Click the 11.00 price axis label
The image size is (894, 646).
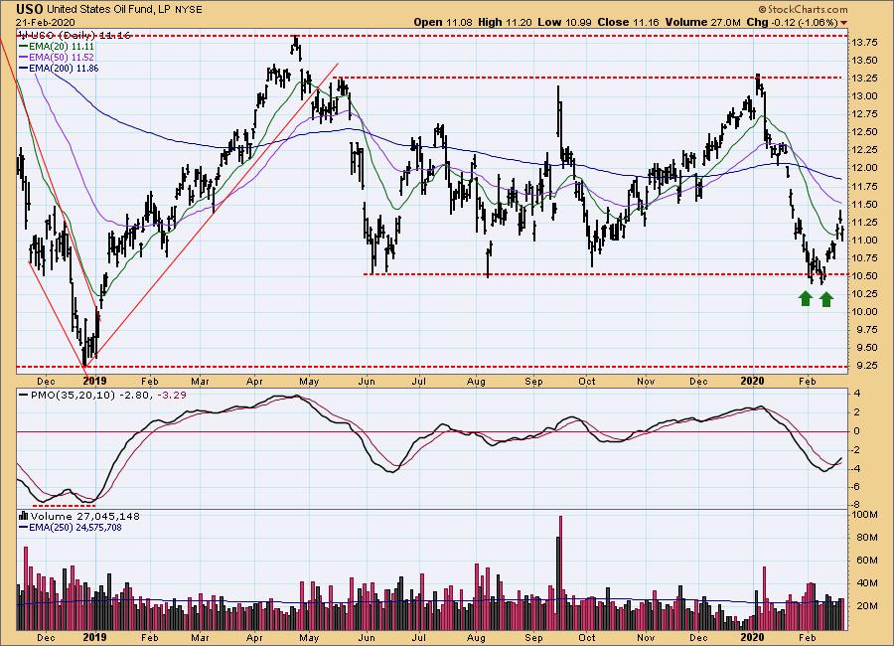(864, 241)
